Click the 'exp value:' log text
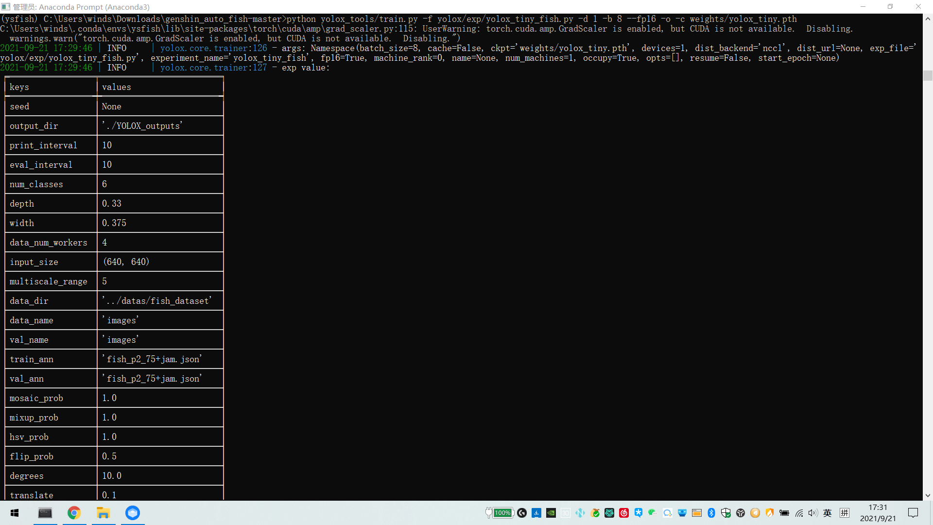This screenshot has width=933, height=525. tap(306, 68)
